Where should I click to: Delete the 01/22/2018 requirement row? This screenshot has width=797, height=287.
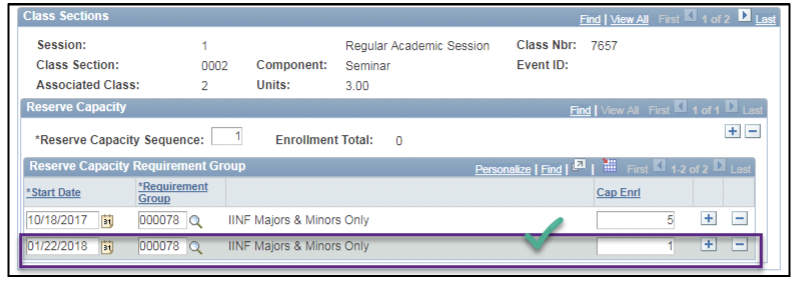[x=739, y=245]
